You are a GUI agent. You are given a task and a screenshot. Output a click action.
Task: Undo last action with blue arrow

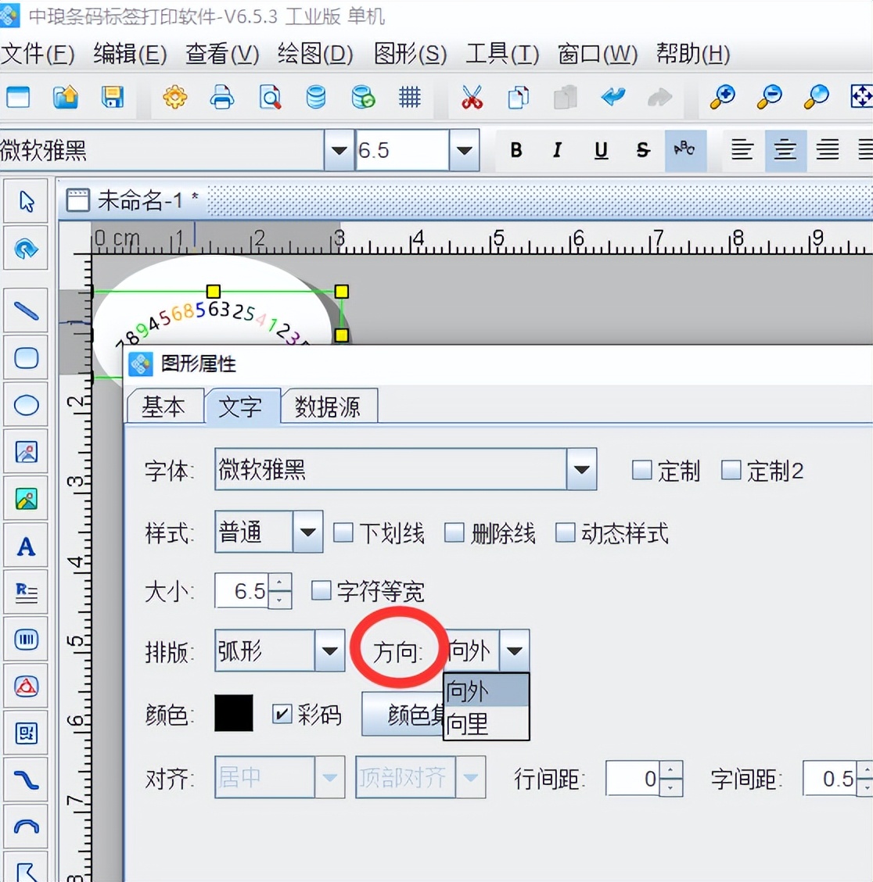[x=613, y=97]
